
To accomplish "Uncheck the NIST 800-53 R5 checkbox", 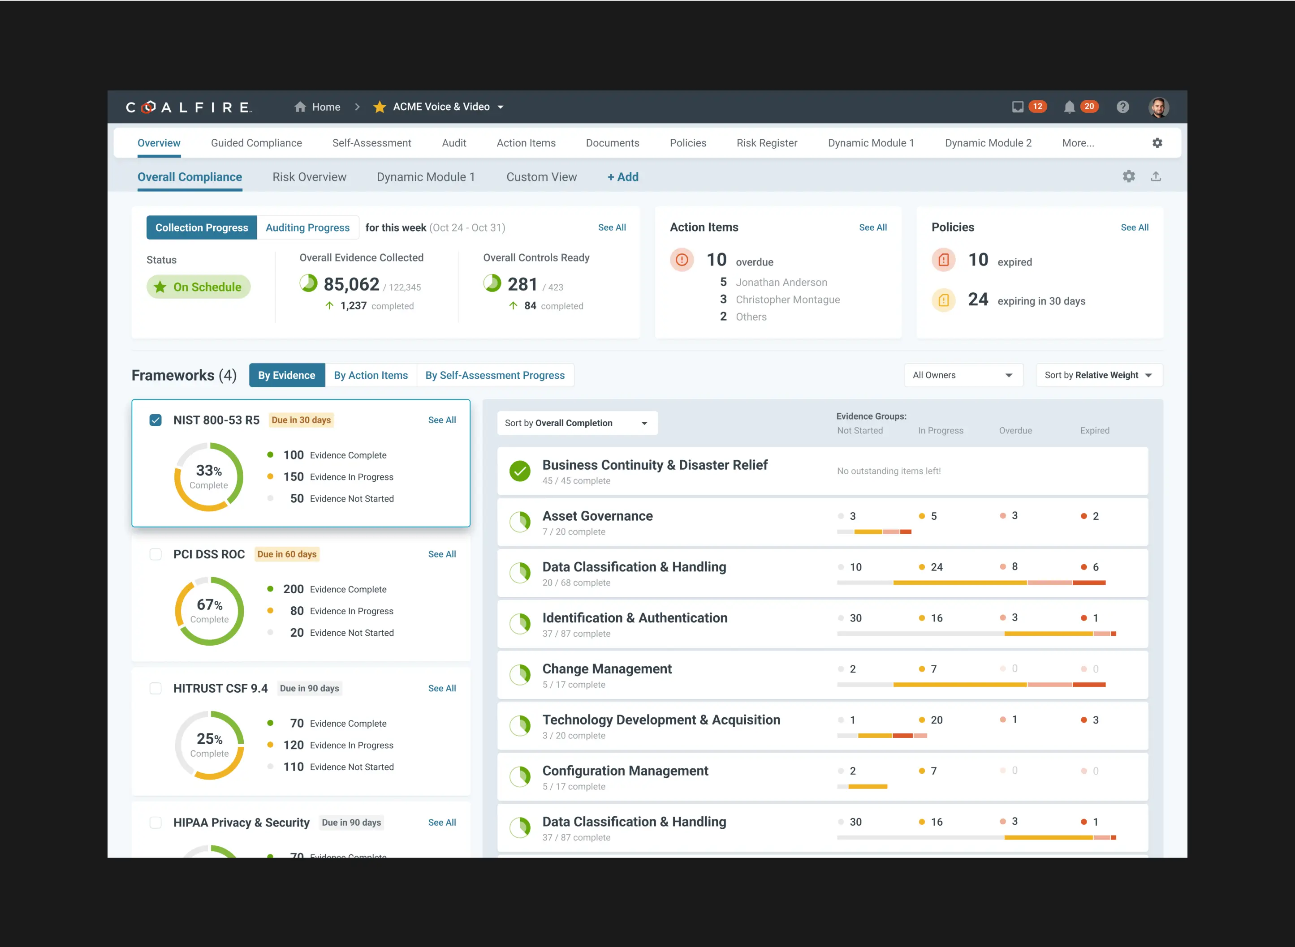I will point(155,420).
